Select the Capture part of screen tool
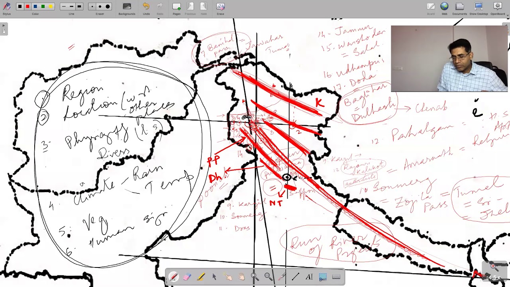510x287 pixels. (x=322, y=277)
